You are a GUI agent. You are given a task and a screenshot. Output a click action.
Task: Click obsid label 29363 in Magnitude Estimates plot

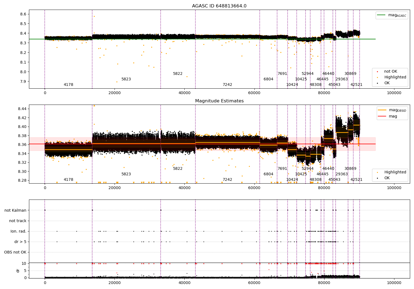tap(341, 174)
